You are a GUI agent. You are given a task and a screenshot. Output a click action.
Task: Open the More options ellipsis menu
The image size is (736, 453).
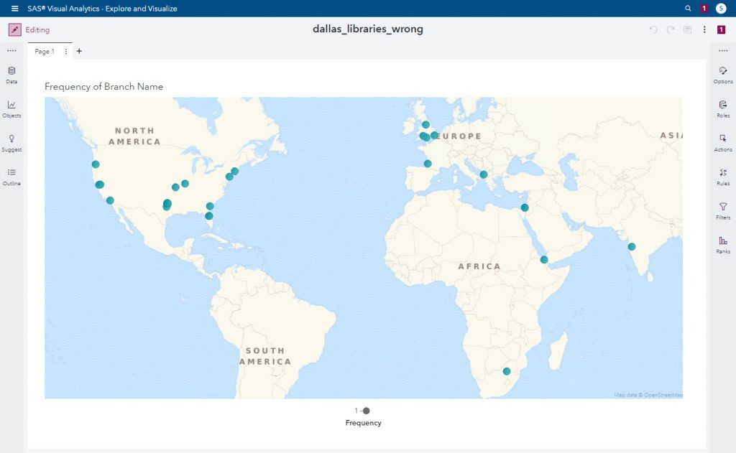705,29
